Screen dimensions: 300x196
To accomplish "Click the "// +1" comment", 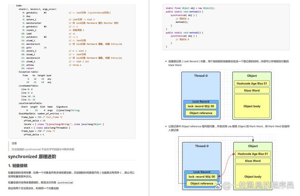I will point(72,34).
